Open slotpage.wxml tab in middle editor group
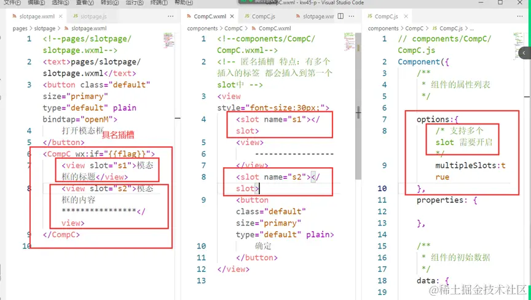The image size is (531, 300). (x=315, y=16)
